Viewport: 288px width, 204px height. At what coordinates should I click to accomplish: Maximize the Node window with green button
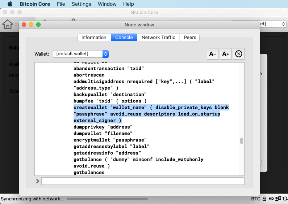pyautogui.click(x=38, y=25)
